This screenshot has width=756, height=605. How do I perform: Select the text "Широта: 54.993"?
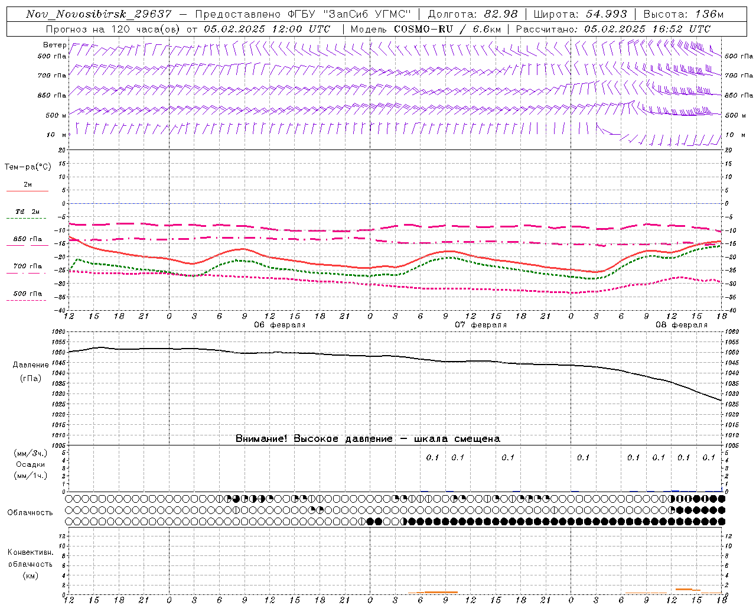point(580,14)
